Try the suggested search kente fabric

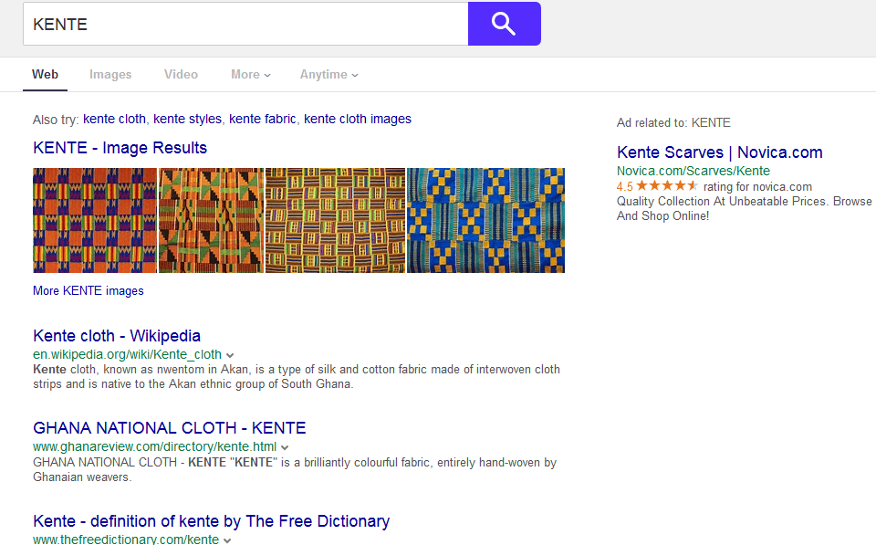click(x=262, y=119)
